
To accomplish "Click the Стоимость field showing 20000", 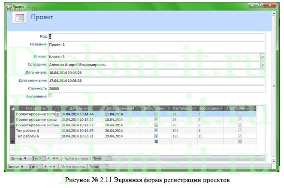I will 157,89.
